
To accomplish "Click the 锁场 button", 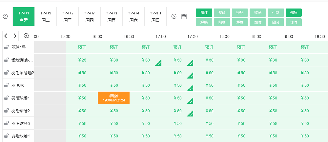I will coord(294,13).
